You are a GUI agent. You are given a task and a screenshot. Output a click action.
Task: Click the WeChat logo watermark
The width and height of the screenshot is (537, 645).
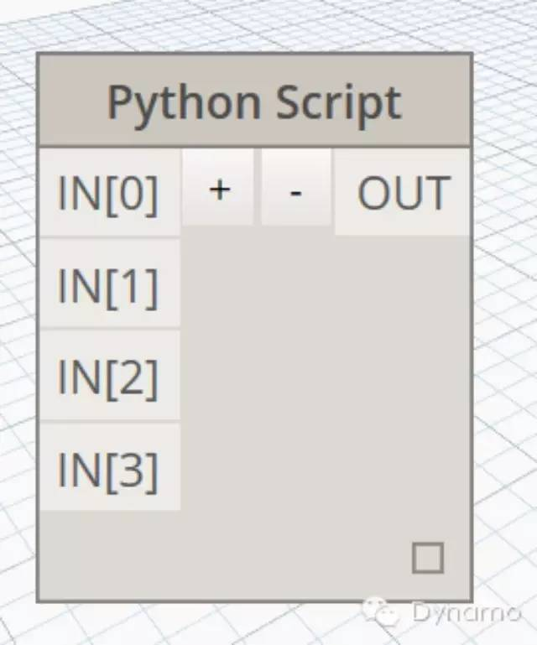tap(387, 612)
